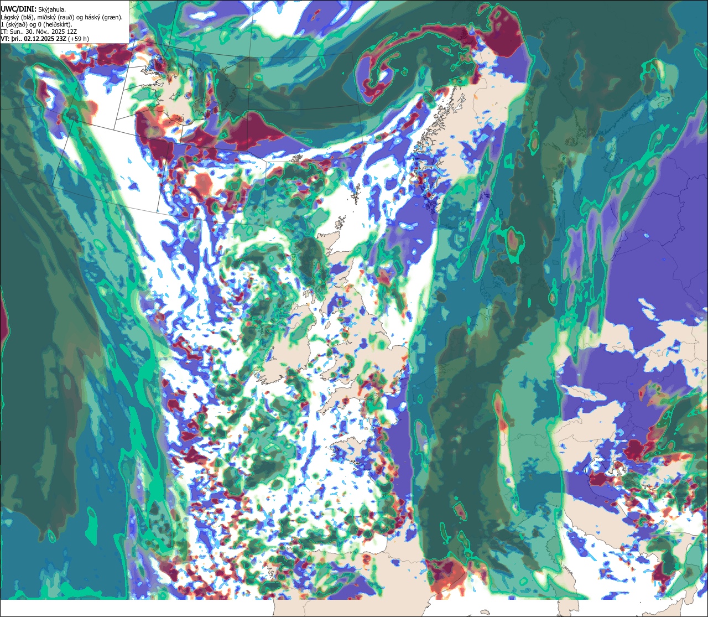This screenshot has width=708, height=617.
Task: Click the title text "UWC/DINI: Skýjahula."
Action: click(x=33, y=9)
